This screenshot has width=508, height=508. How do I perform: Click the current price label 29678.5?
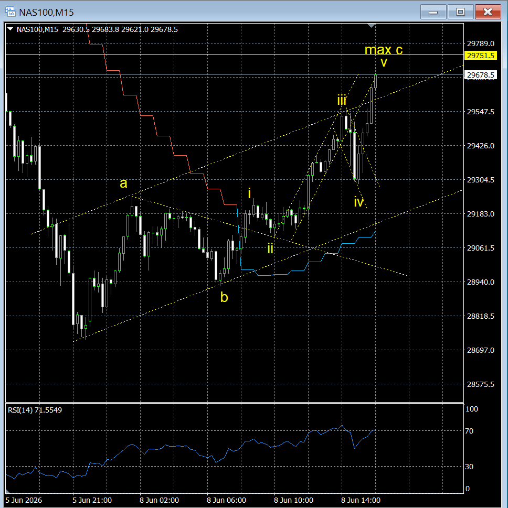[480, 75]
